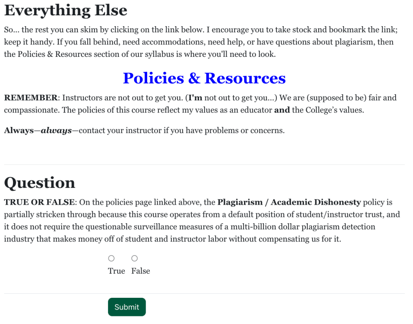Click the divider line above Question heading
413x324 pixels.
click(204, 164)
